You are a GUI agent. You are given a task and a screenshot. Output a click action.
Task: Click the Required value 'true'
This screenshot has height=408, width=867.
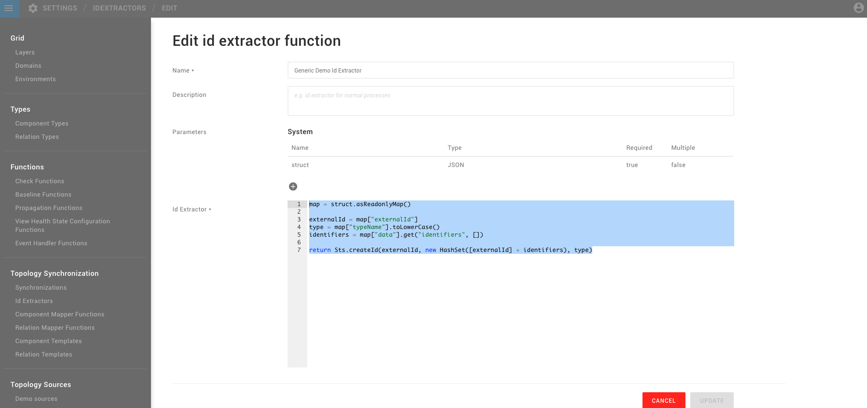(x=632, y=165)
